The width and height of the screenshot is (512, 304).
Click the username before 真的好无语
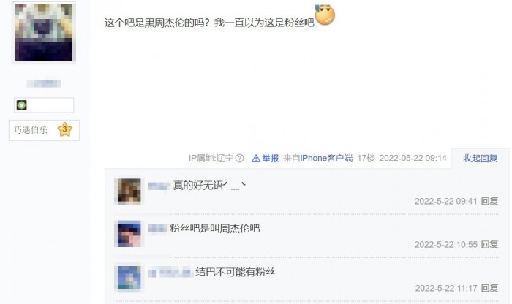[x=159, y=186]
